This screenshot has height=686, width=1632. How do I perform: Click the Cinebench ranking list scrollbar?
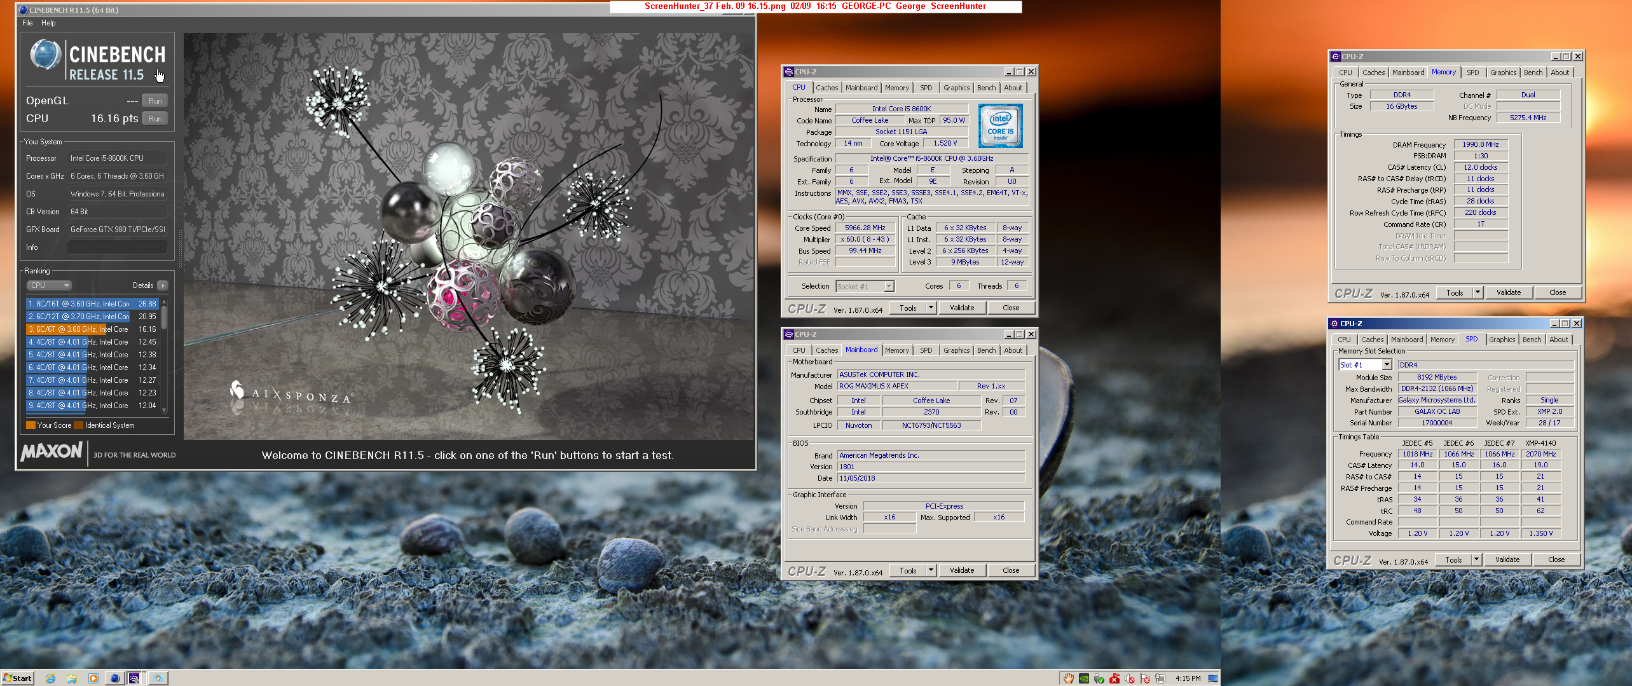pos(165,356)
